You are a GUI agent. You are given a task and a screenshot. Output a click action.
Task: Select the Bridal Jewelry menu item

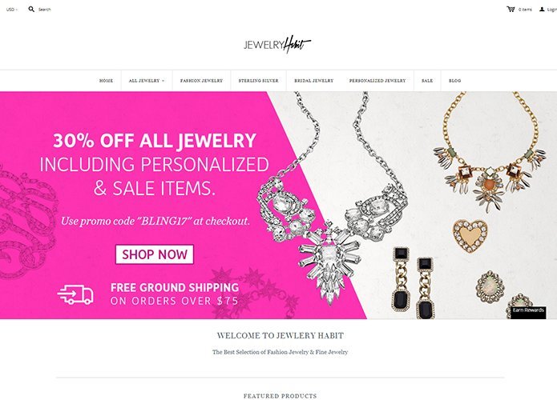[x=313, y=81]
